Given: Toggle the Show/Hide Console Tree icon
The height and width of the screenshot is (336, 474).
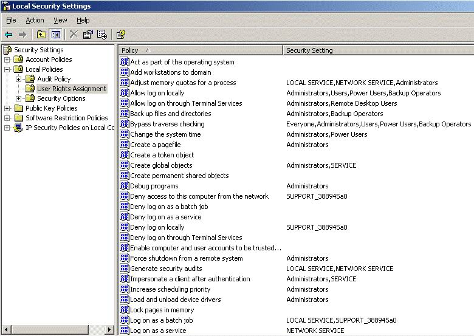Looking at the screenshot, I should pos(56,35).
